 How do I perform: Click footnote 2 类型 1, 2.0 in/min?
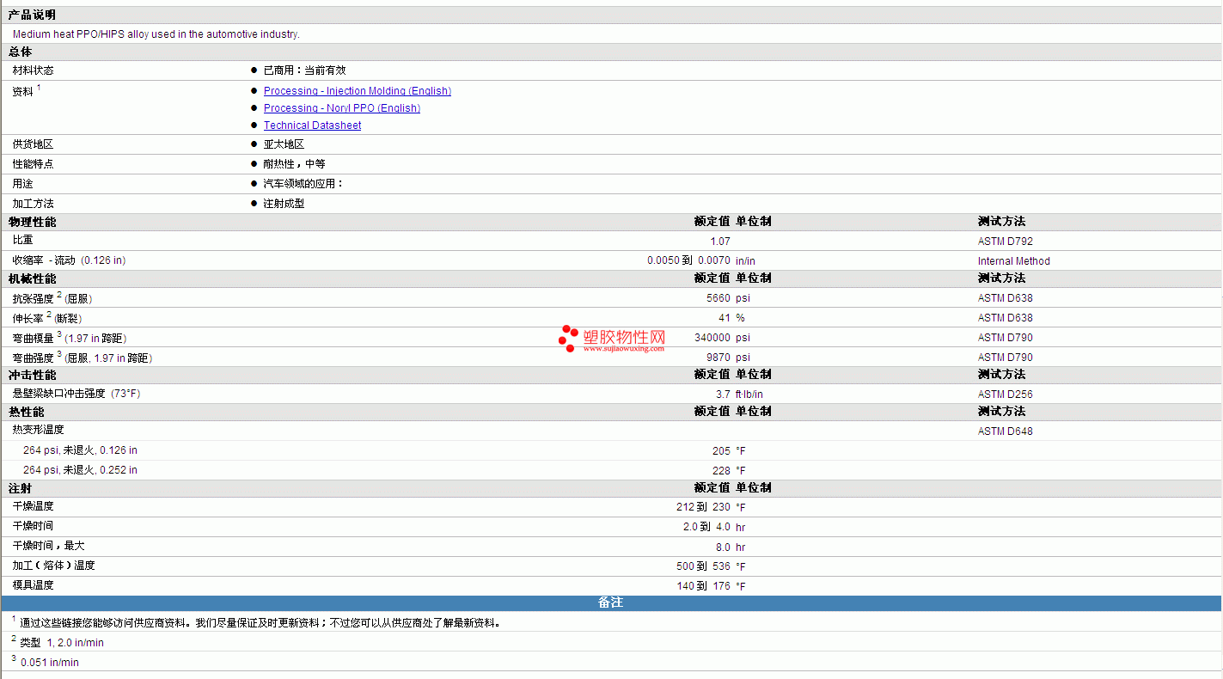(58, 642)
